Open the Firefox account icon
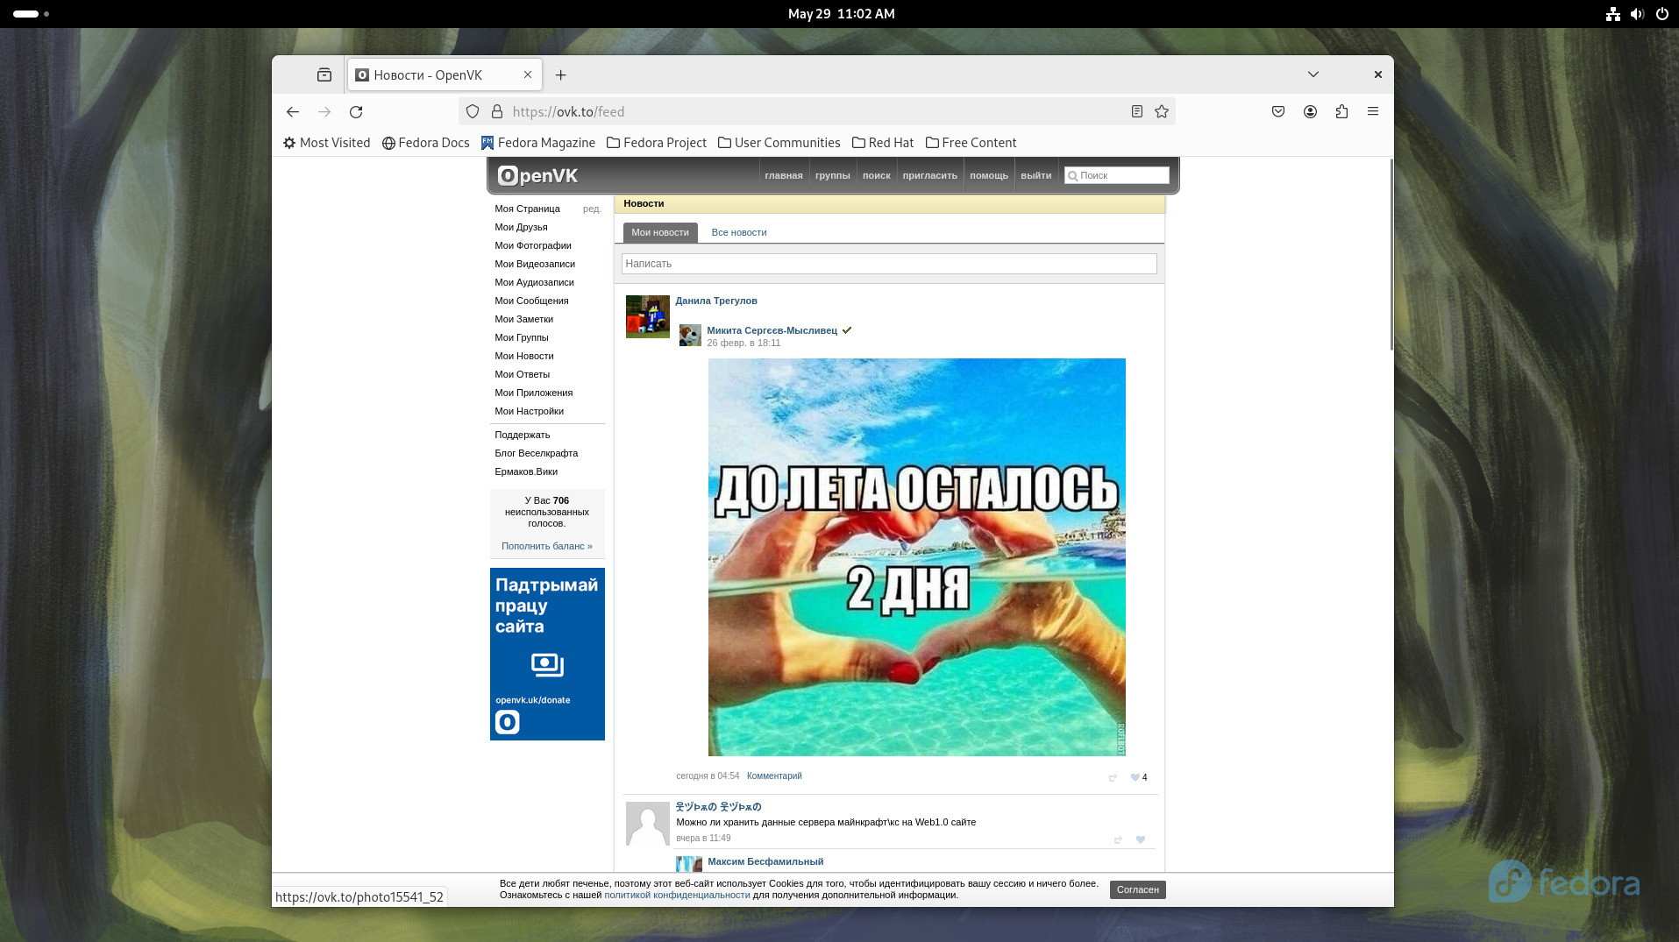Viewport: 1679px width, 942px height. point(1310,112)
